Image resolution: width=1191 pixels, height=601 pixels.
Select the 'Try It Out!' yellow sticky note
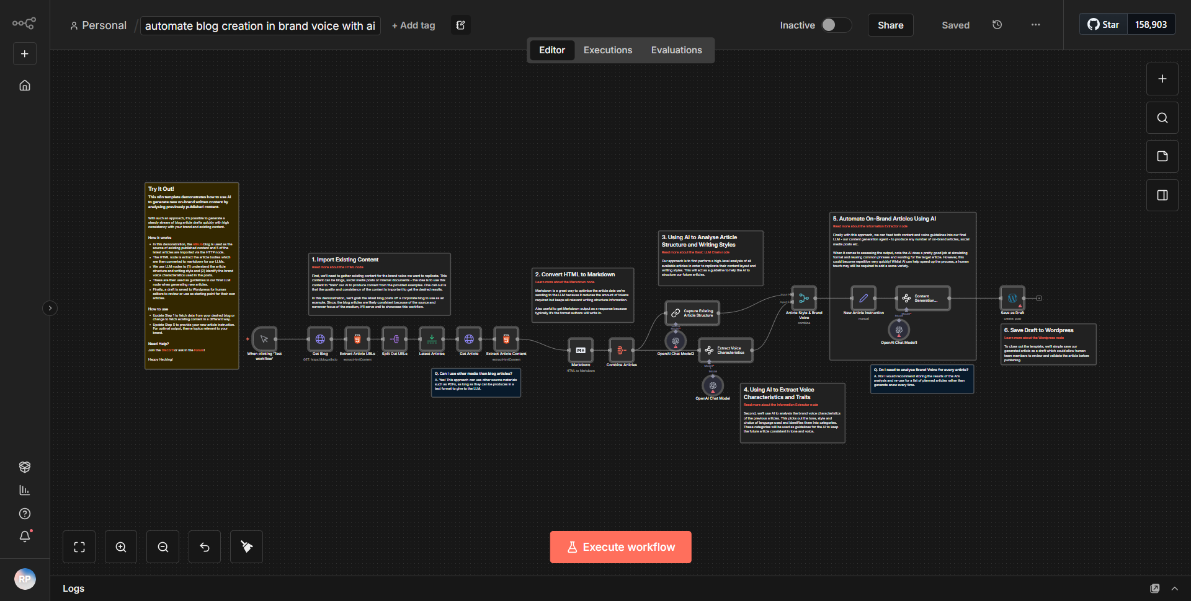click(x=192, y=276)
